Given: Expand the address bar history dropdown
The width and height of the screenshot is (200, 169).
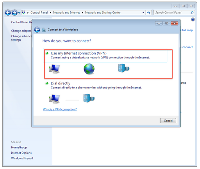Looking at the screenshot, I should click(143, 12).
